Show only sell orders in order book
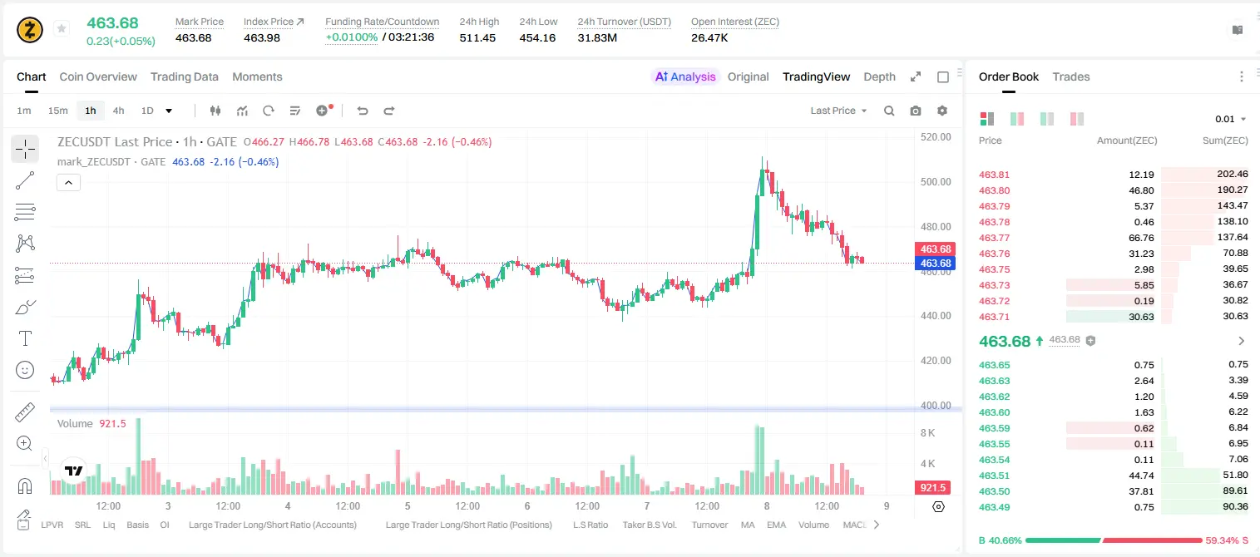 coord(1077,119)
